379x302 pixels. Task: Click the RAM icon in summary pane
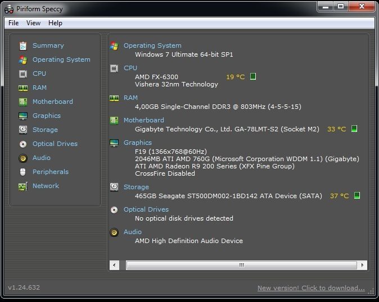tap(114, 98)
